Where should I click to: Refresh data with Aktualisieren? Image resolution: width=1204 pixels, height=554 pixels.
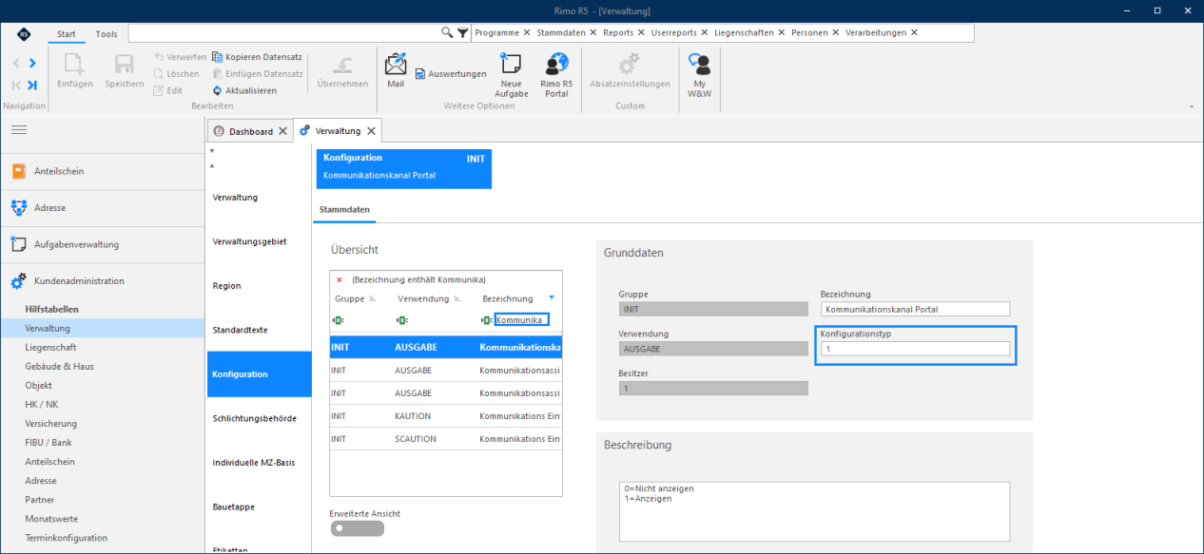click(x=244, y=90)
